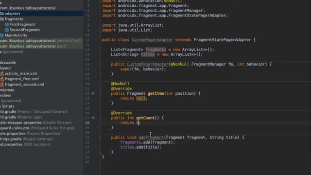Click the fragments package folder icon
Image resolution: width=311 pixels, height=175 pixels.
pyautogui.click(x=2, y=19)
